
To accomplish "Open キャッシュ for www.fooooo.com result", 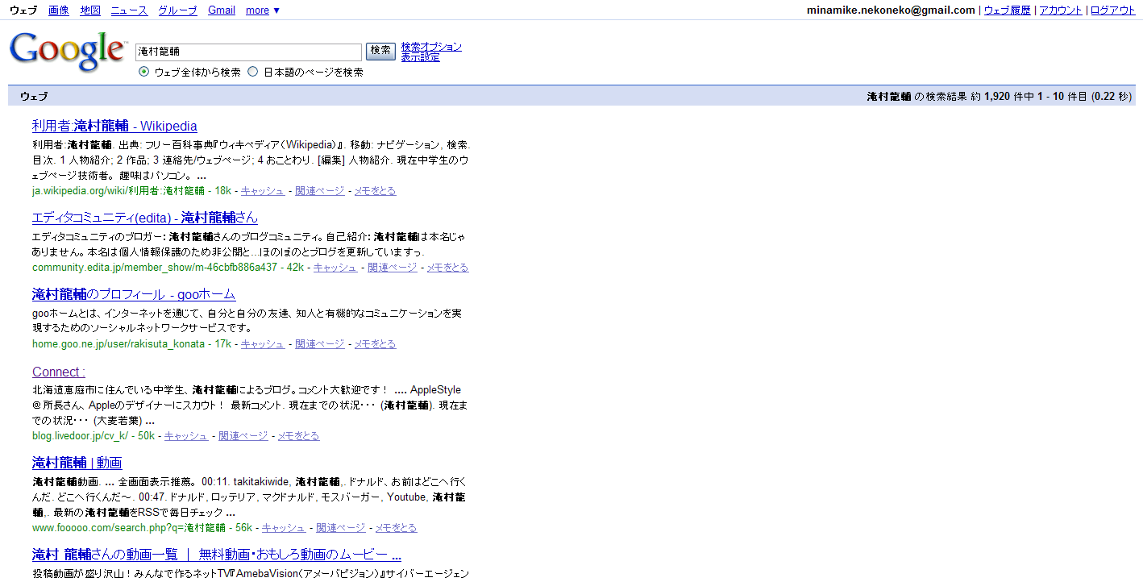I will pyautogui.click(x=283, y=528).
